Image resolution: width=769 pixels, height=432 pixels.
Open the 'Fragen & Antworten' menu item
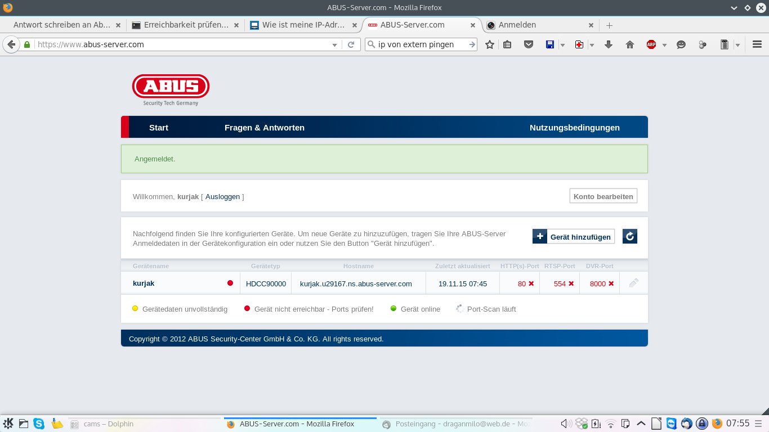(x=264, y=128)
